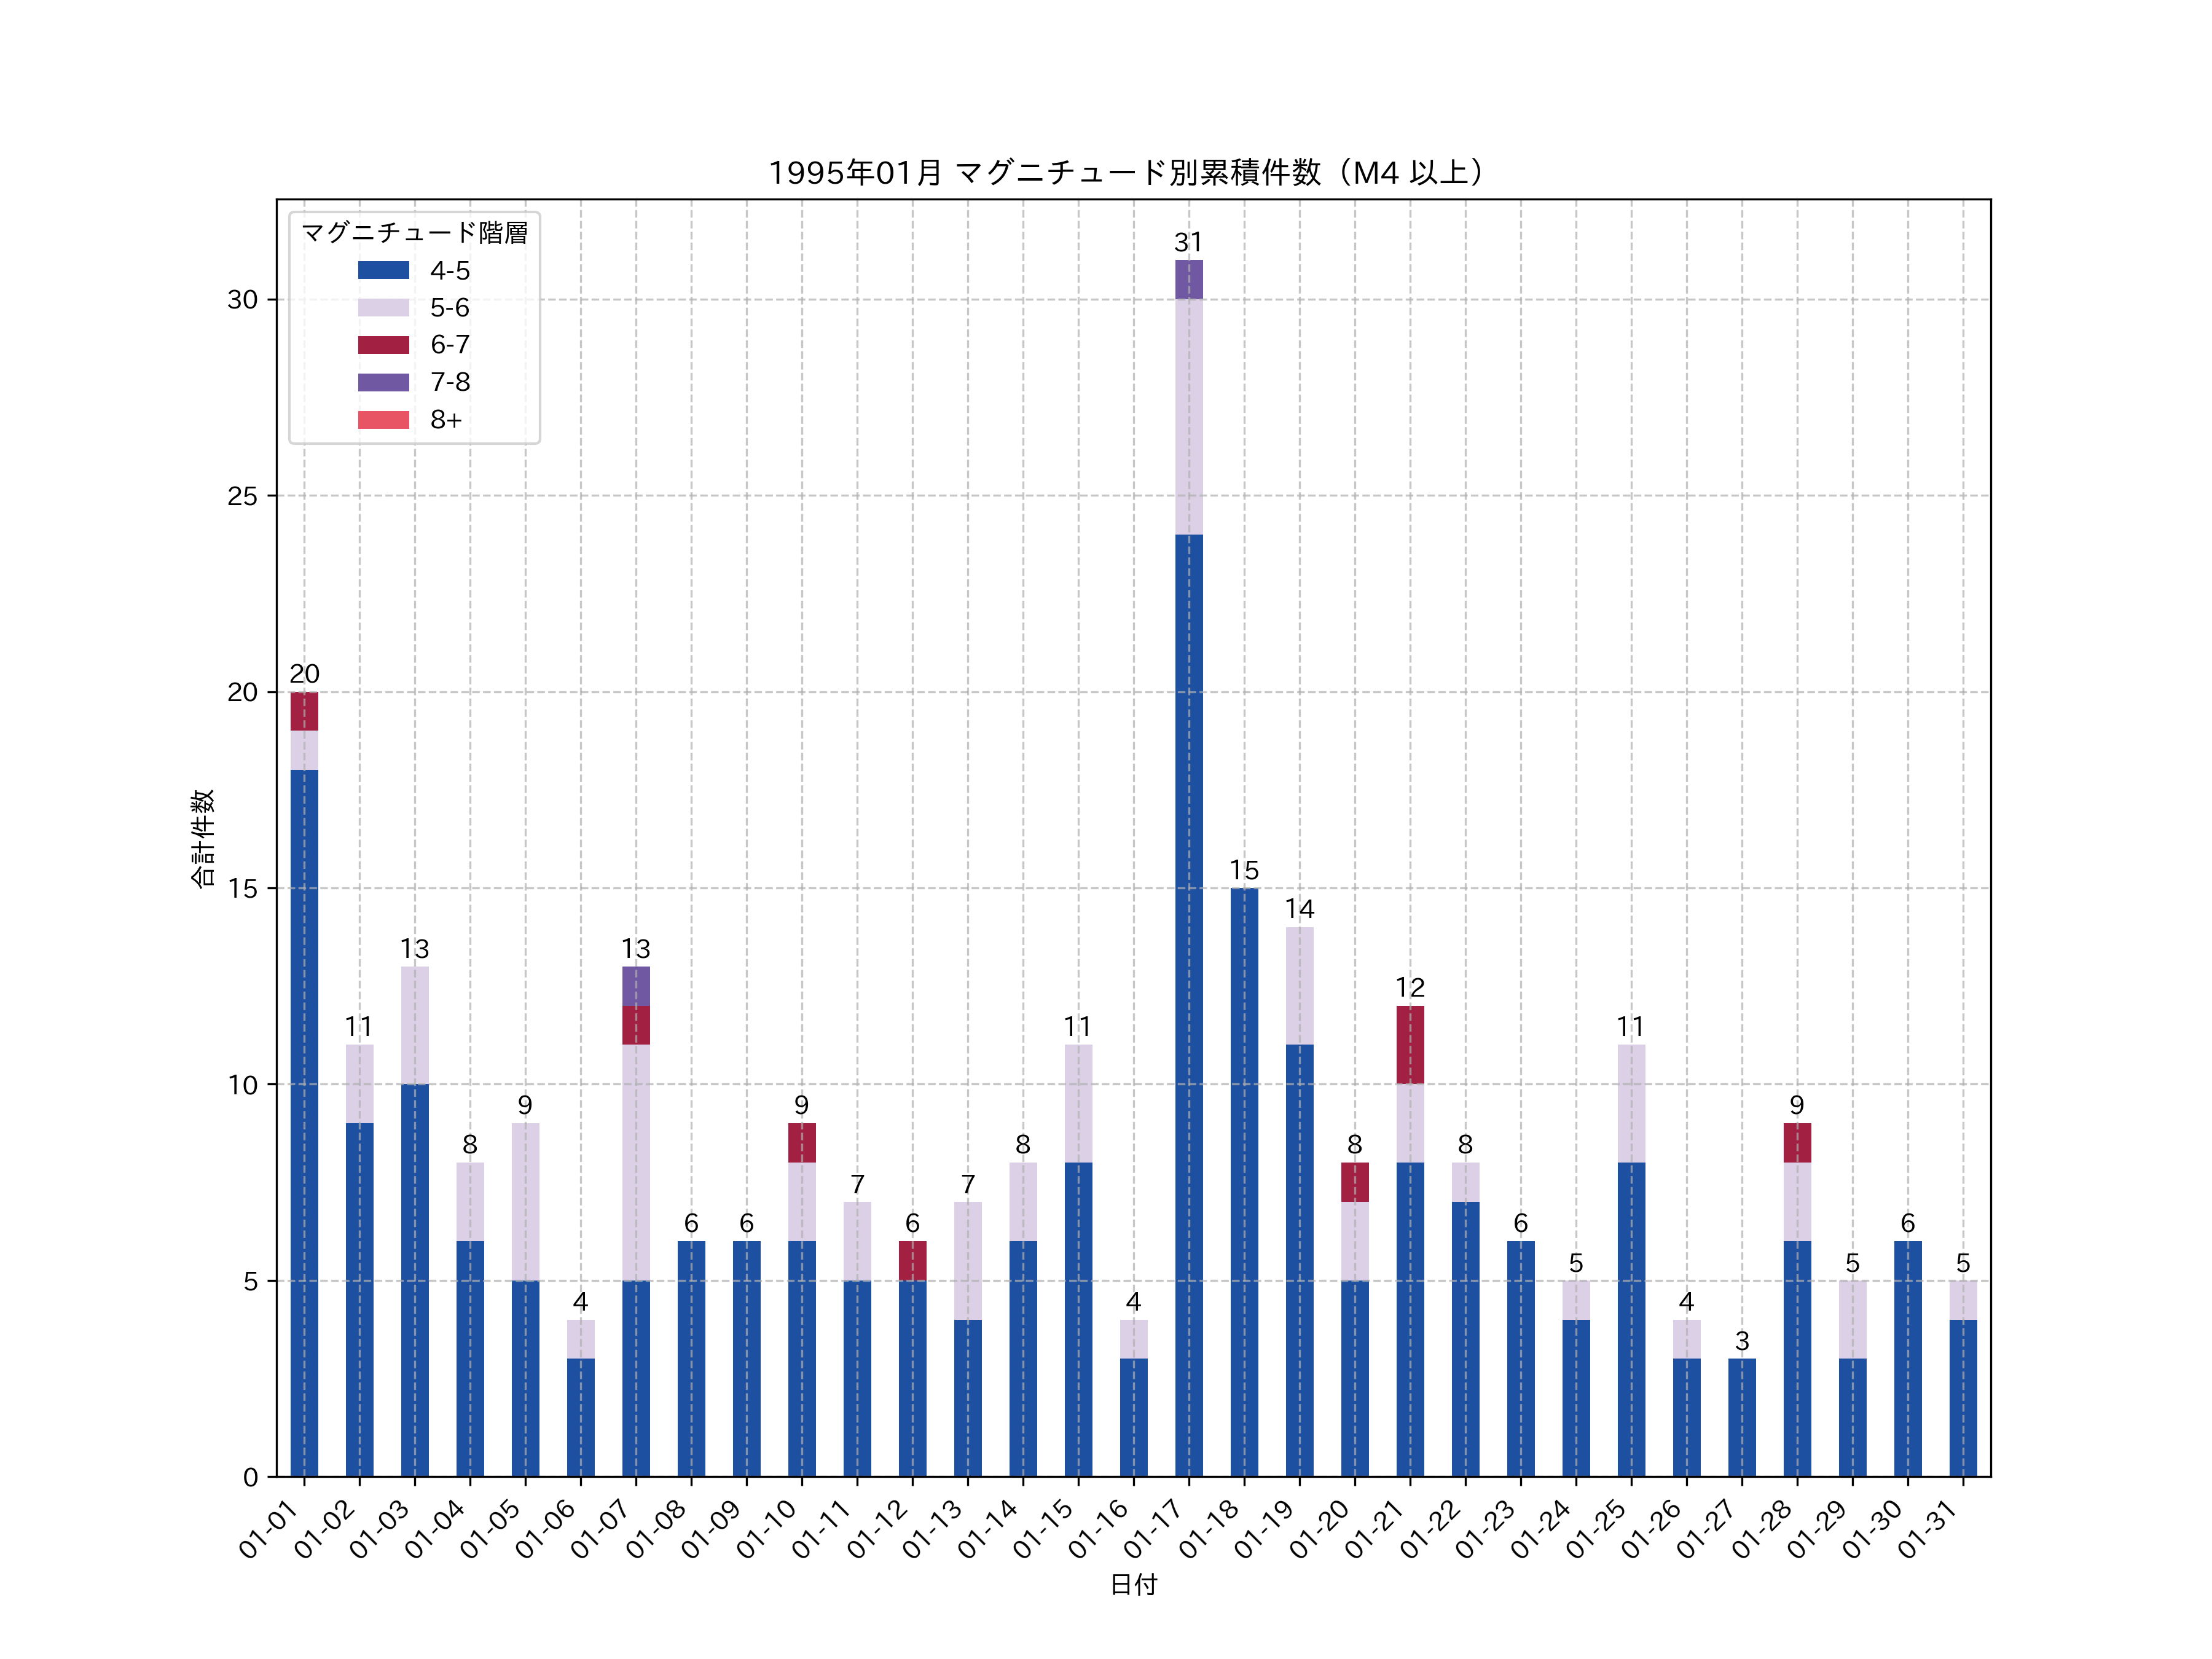Screen dimensions: 2212x1659
Task: Click the purple segment on 01-07 bar
Action: click(636, 986)
